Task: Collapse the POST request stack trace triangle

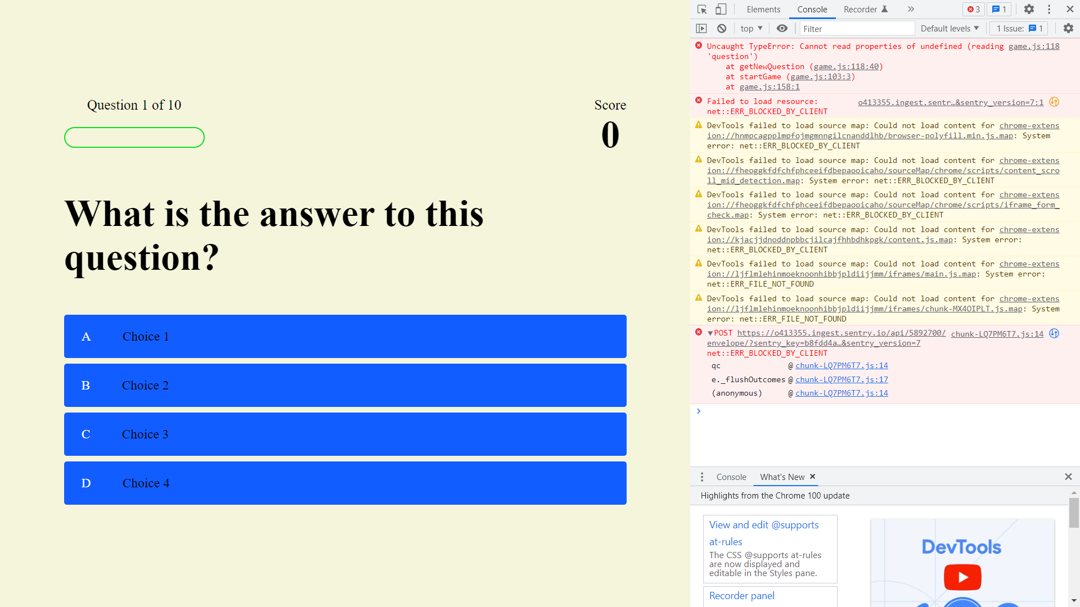Action: (710, 333)
